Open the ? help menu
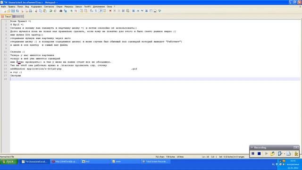 (x=115, y=7)
